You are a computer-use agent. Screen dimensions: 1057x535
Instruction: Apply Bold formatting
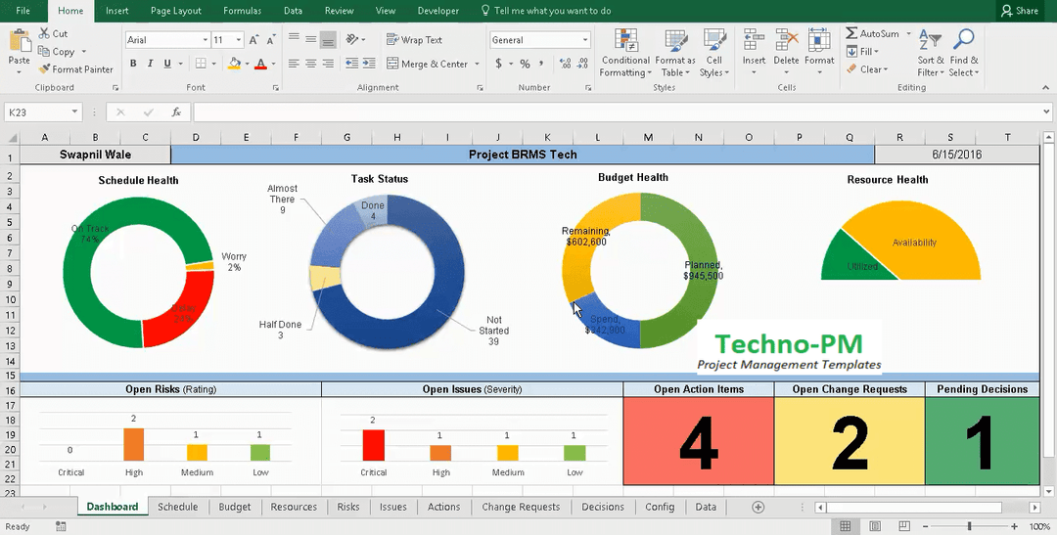[x=133, y=64]
